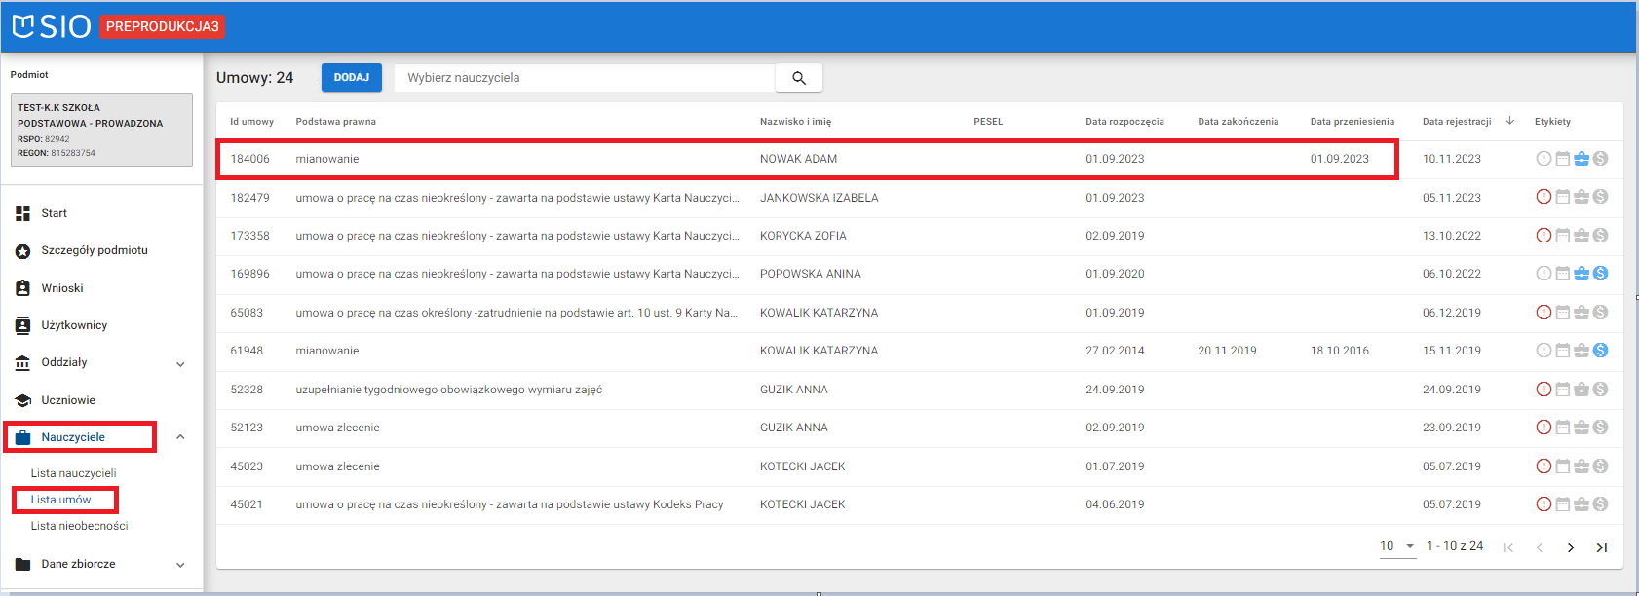Click the DODAJ button
1639x596 pixels.
pyautogui.click(x=351, y=78)
